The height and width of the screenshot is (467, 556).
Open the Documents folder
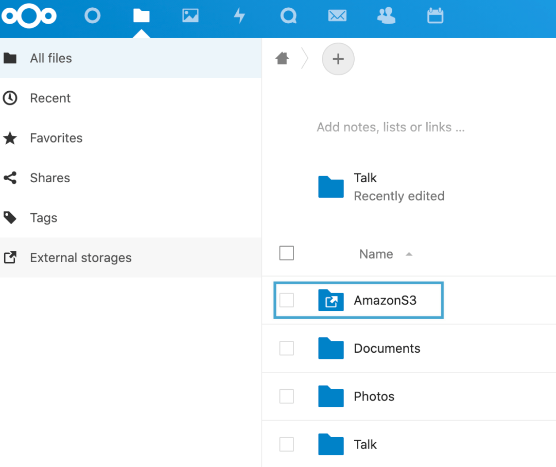click(387, 348)
